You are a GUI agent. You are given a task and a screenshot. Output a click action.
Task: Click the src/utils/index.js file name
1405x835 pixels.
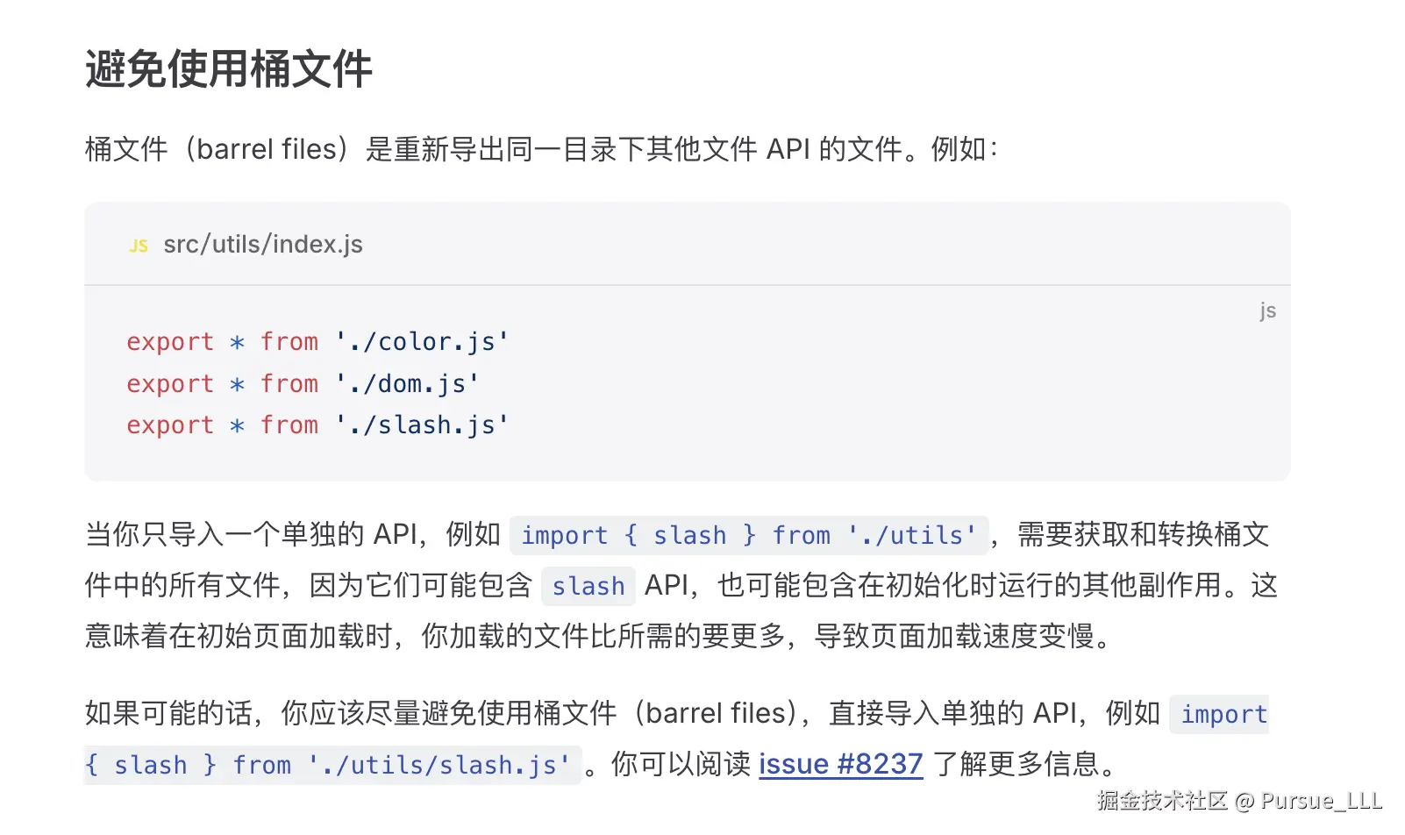[263, 244]
